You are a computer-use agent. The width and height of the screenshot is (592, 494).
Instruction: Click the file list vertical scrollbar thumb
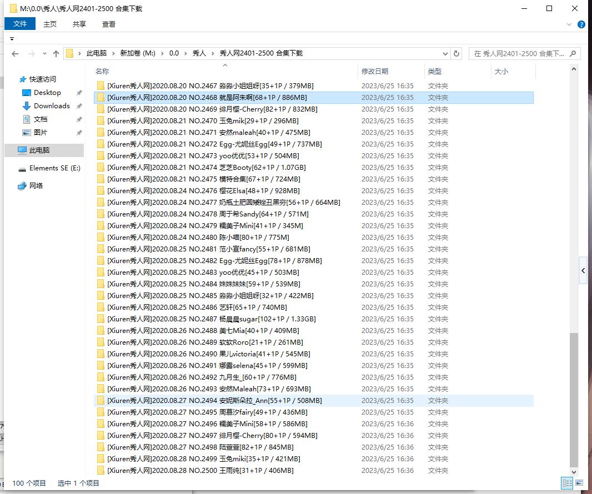pyautogui.click(x=574, y=400)
